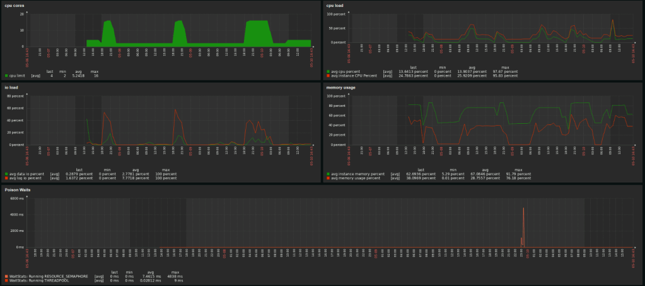Click green avg instance memory percent swatch
The image size is (645, 286).
pyautogui.click(x=328, y=173)
